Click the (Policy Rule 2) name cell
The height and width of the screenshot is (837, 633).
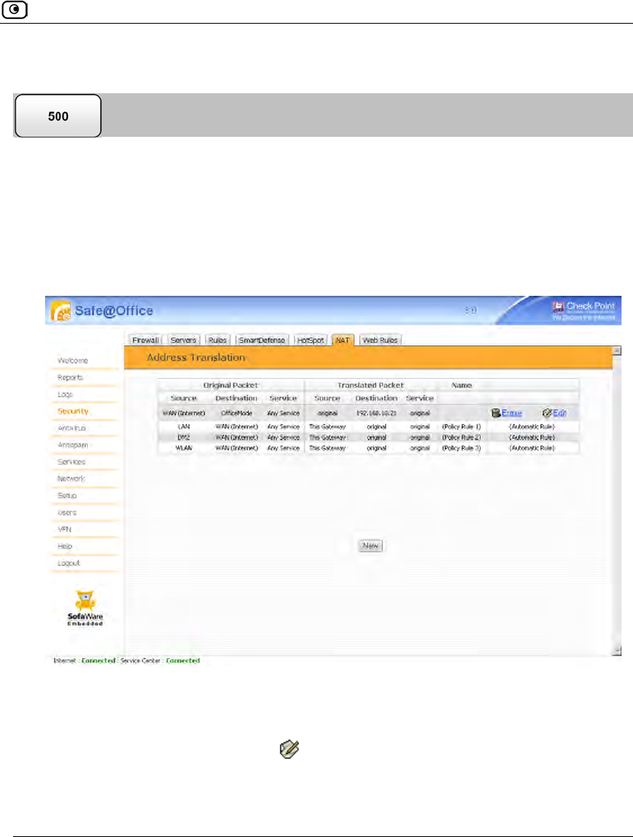pyautogui.click(x=462, y=437)
